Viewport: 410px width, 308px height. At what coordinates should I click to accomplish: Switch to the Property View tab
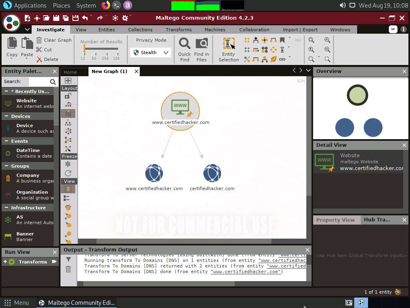[336, 220]
